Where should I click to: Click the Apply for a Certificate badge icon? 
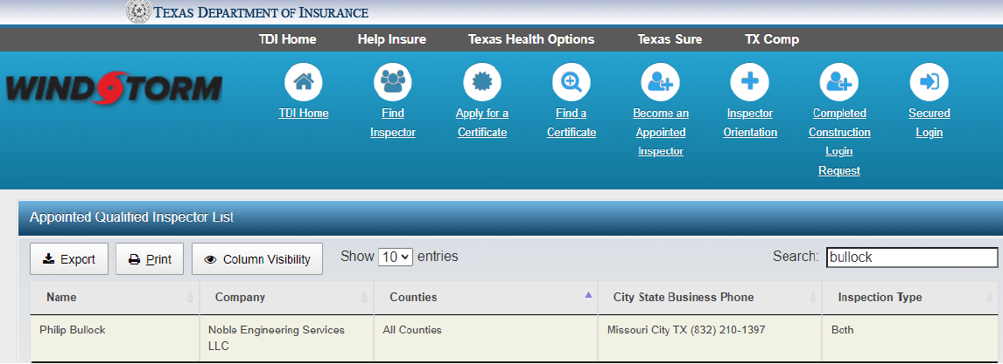pos(482,82)
